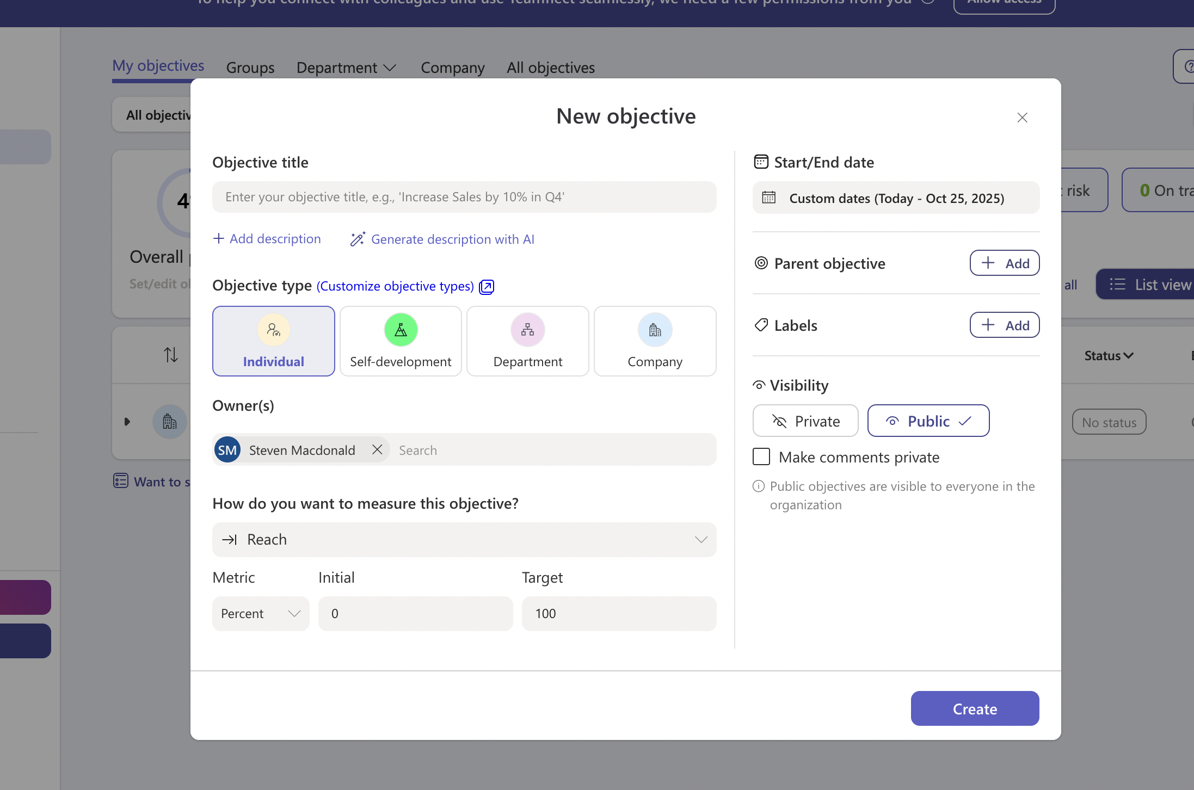
Task: Open Customize objective types link
Action: click(x=396, y=286)
